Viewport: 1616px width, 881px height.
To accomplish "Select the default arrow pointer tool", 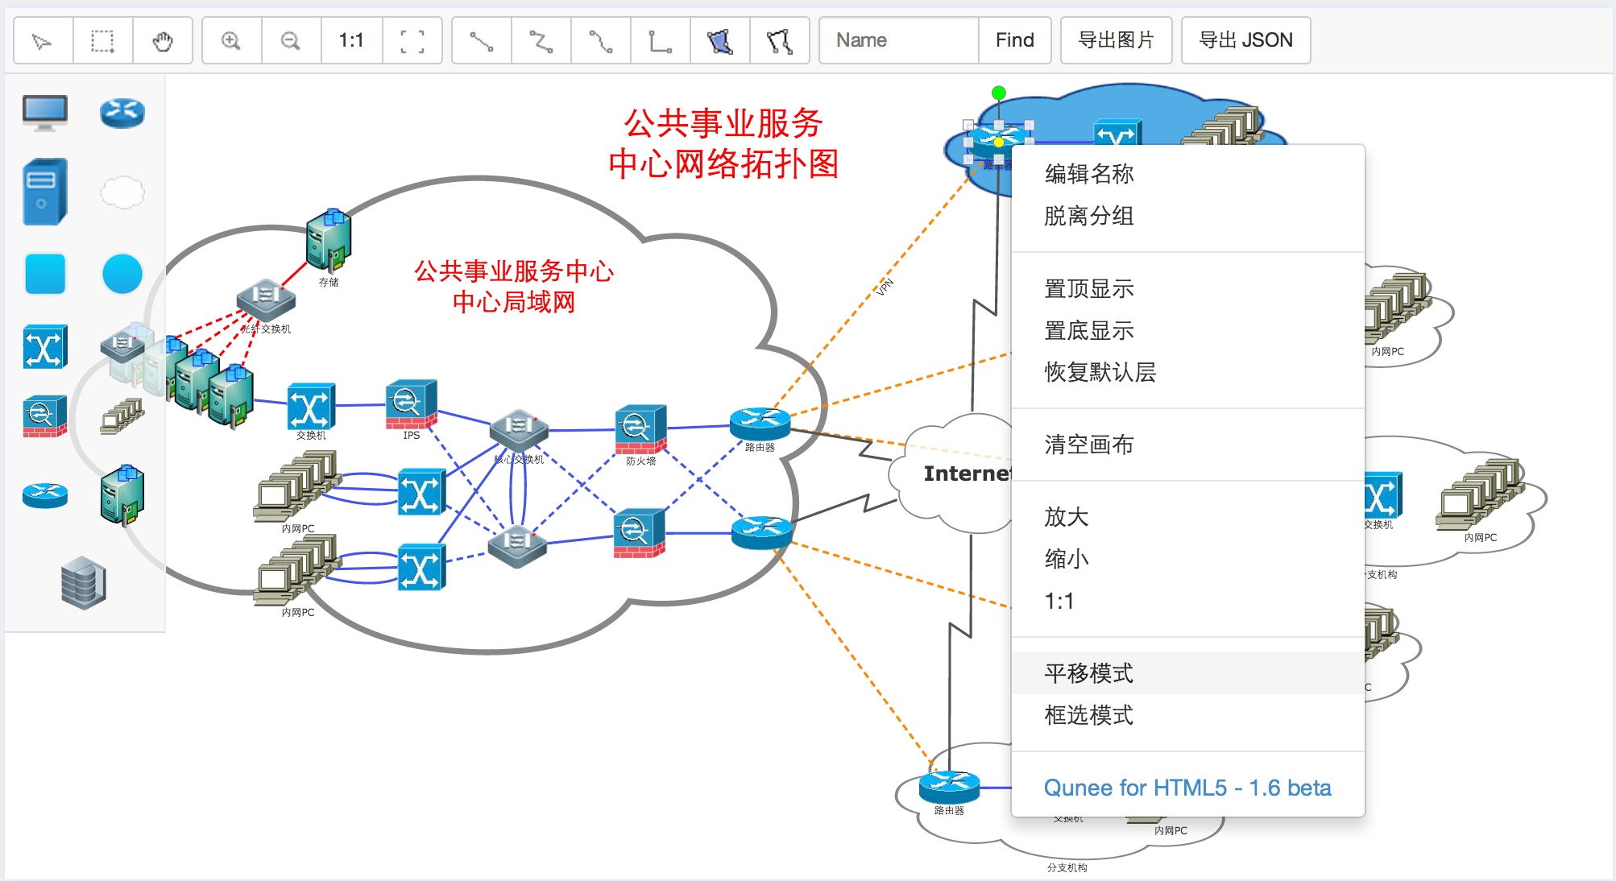I will [43, 40].
